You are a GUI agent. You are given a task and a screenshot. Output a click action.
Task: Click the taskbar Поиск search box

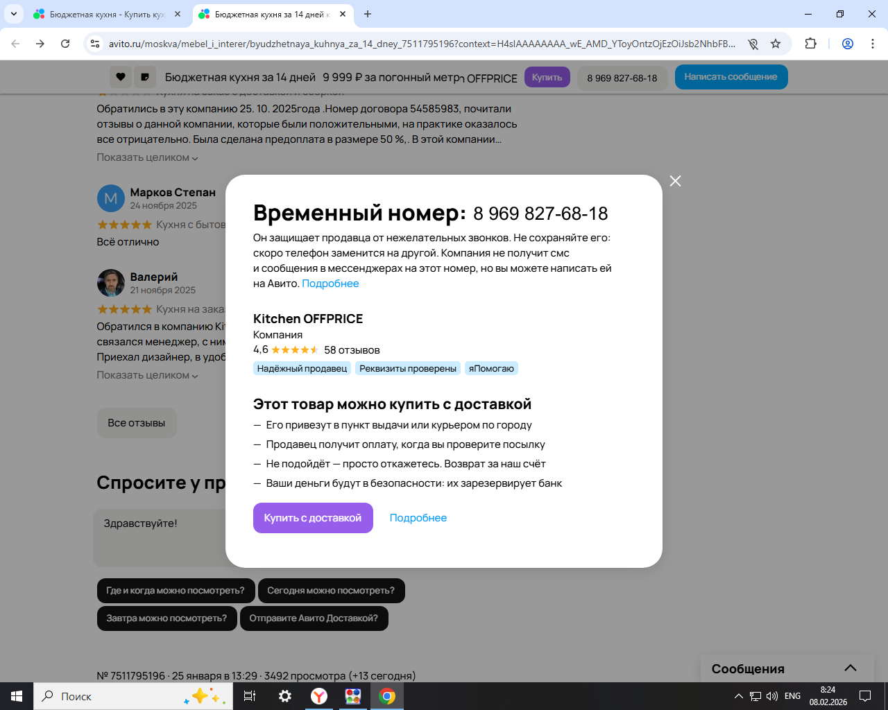pyautogui.click(x=133, y=696)
